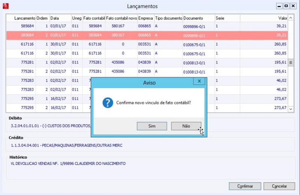Screen dimensions: 300x195
Task: Click the scroll up arrow of the grid
Action: [291, 18]
